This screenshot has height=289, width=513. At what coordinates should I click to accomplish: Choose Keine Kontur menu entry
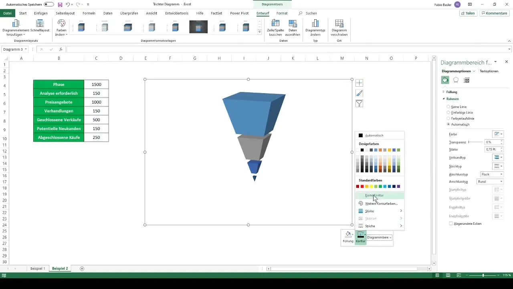coord(380,195)
